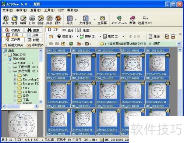This screenshot has width=184, height=143.
Task: Switch to the 相册 album tab
Action: (33, 40)
